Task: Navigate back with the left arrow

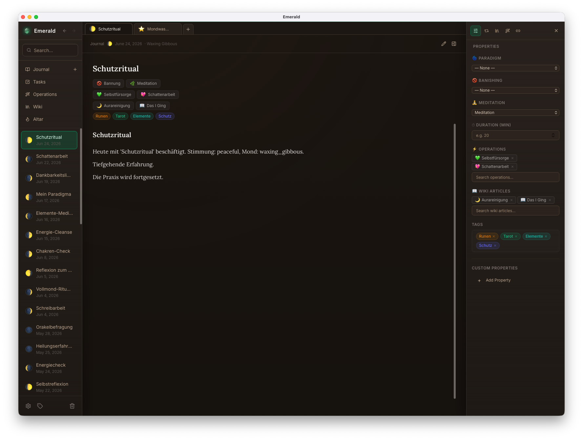Action: pos(65,31)
